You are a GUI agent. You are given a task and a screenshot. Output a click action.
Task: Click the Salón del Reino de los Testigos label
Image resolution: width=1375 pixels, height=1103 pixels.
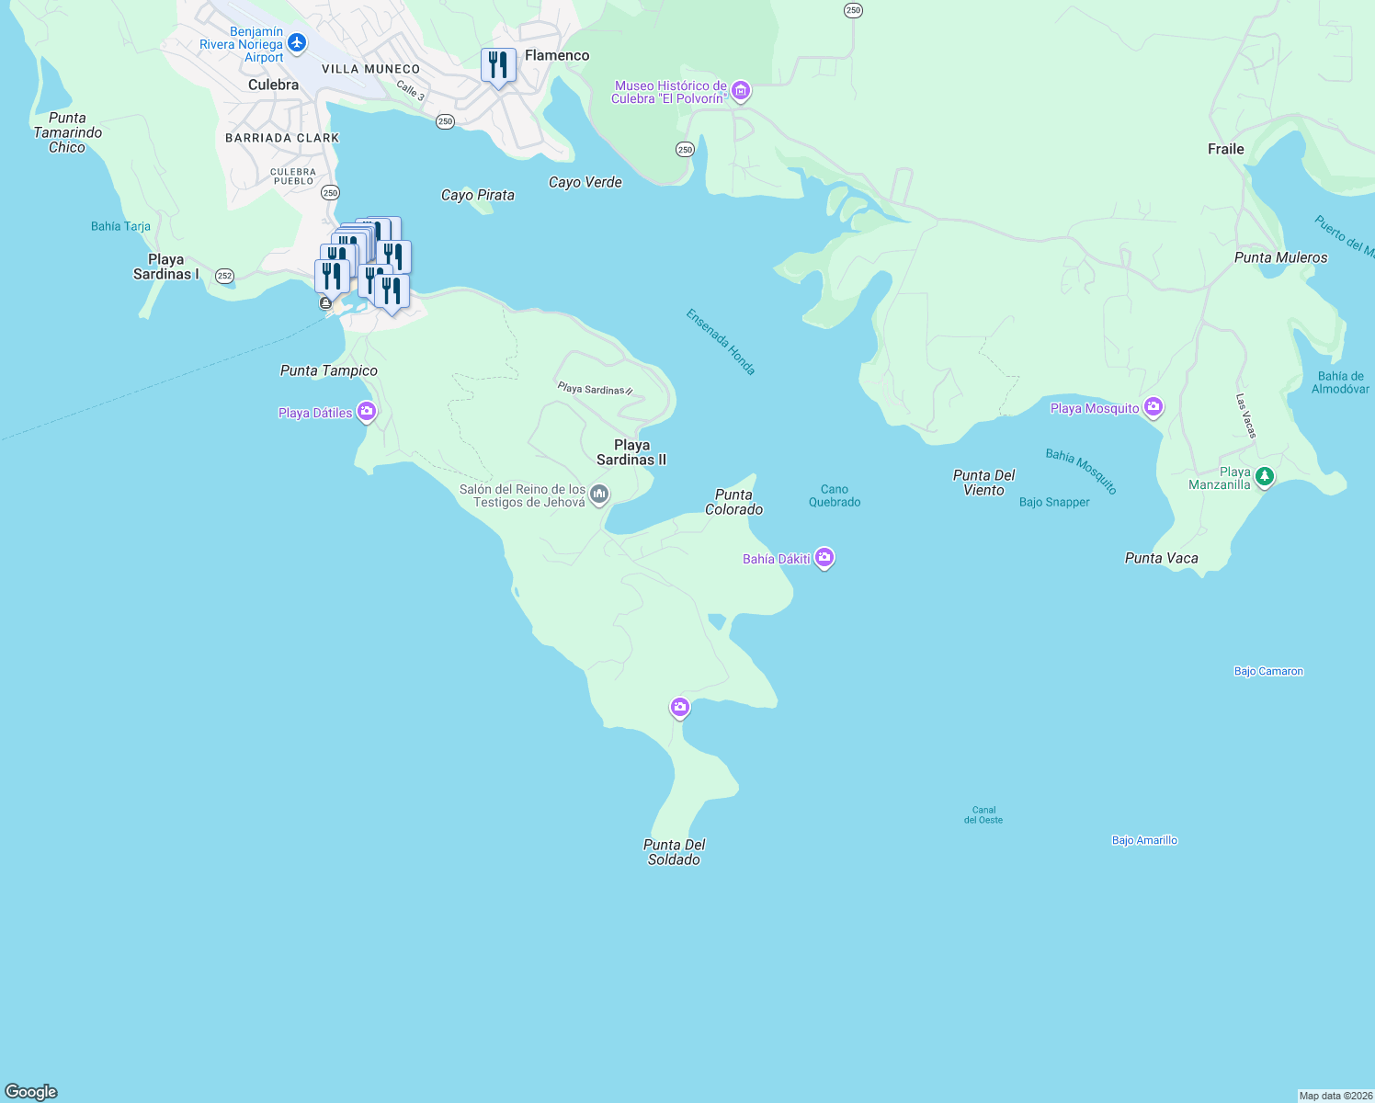click(x=522, y=496)
